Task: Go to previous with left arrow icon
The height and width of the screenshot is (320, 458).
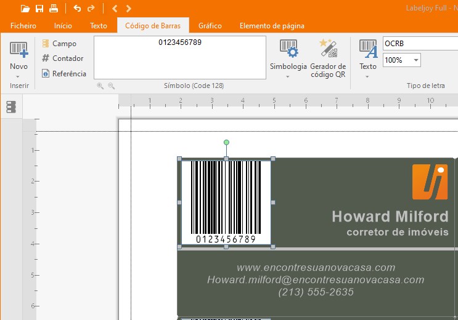Action: (x=115, y=9)
